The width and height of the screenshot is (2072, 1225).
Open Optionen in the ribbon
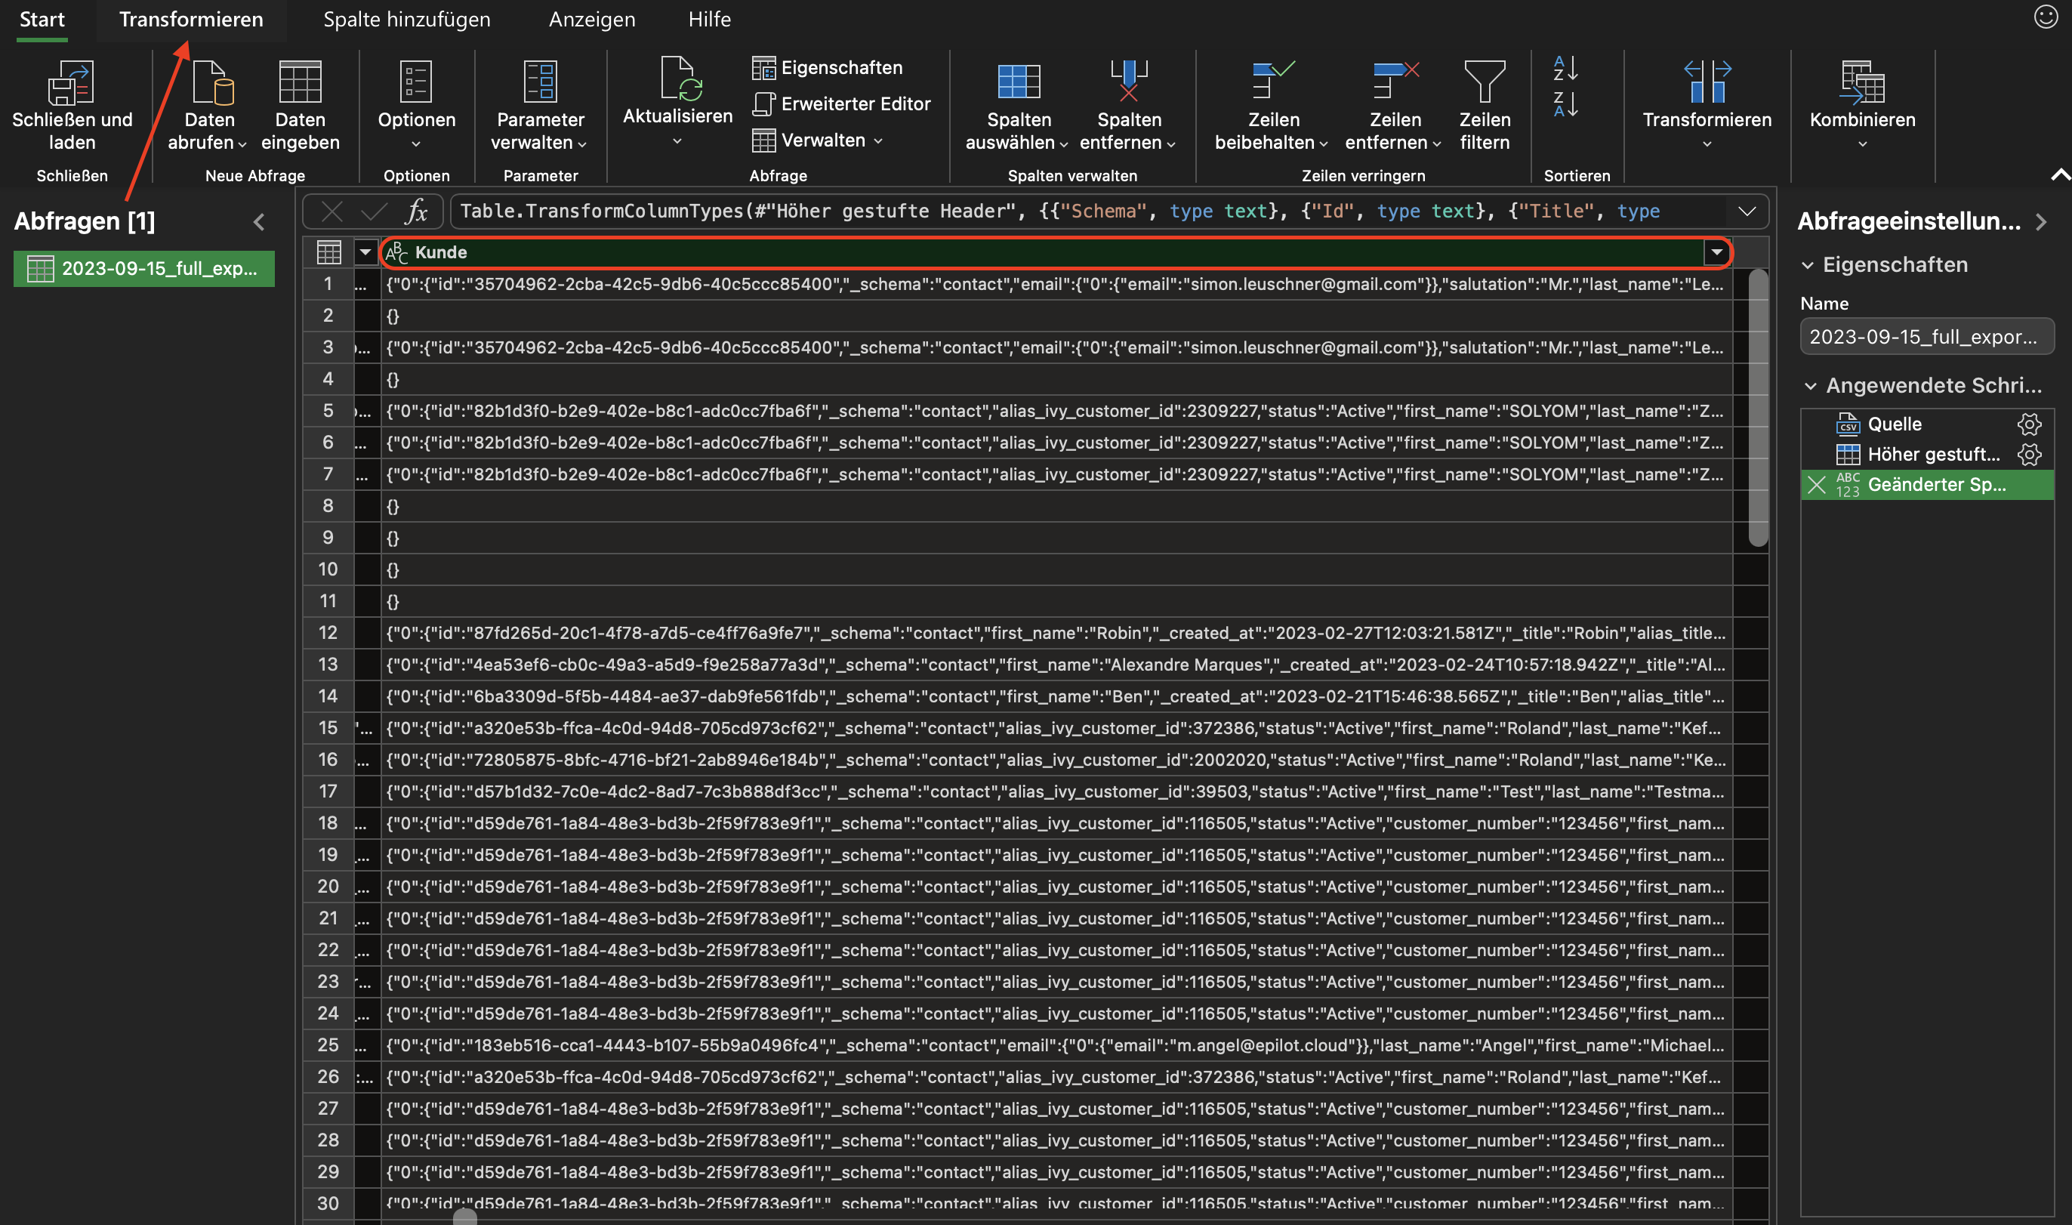pyautogui.click(x=416, y=106)
